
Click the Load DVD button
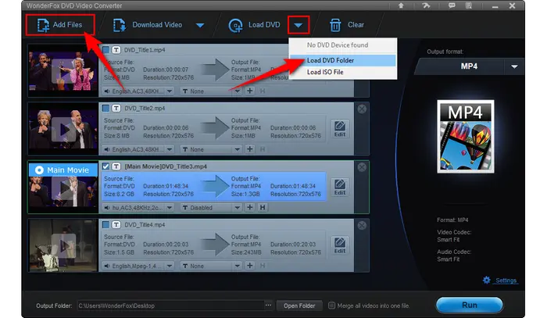(255, 25)
